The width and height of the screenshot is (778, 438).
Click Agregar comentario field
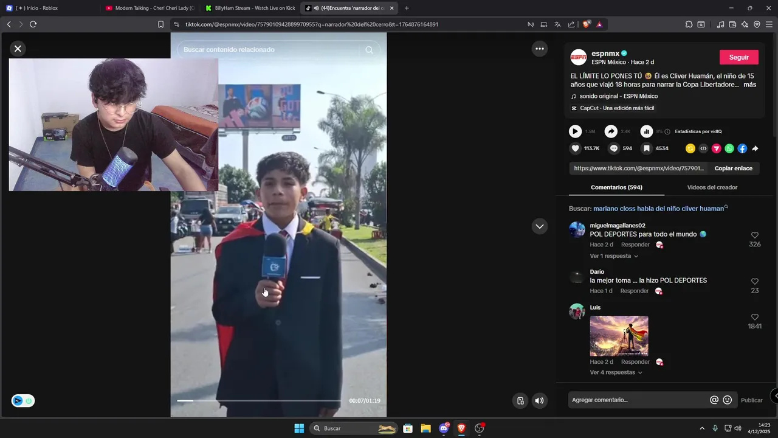tap(638, 400)
